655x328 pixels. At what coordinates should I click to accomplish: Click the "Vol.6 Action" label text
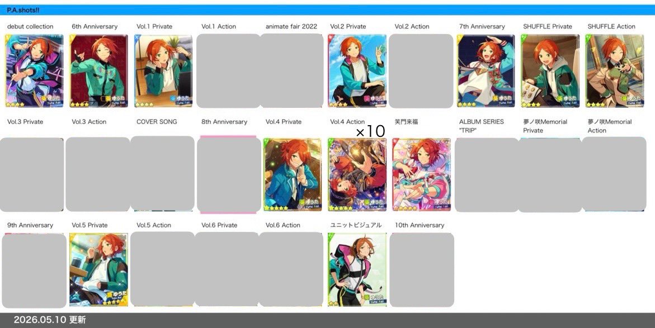[x=283, y=225]
